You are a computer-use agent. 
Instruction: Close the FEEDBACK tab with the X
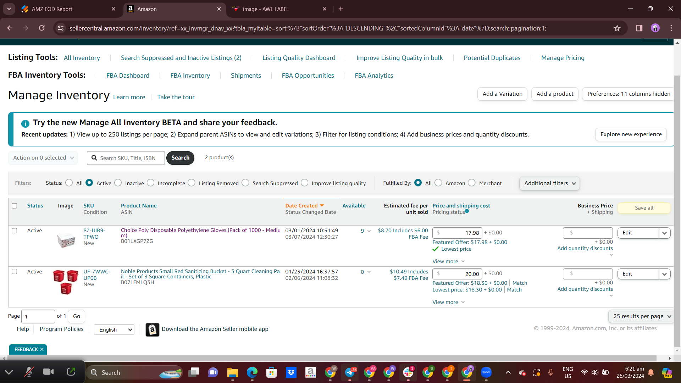point(42,349)
